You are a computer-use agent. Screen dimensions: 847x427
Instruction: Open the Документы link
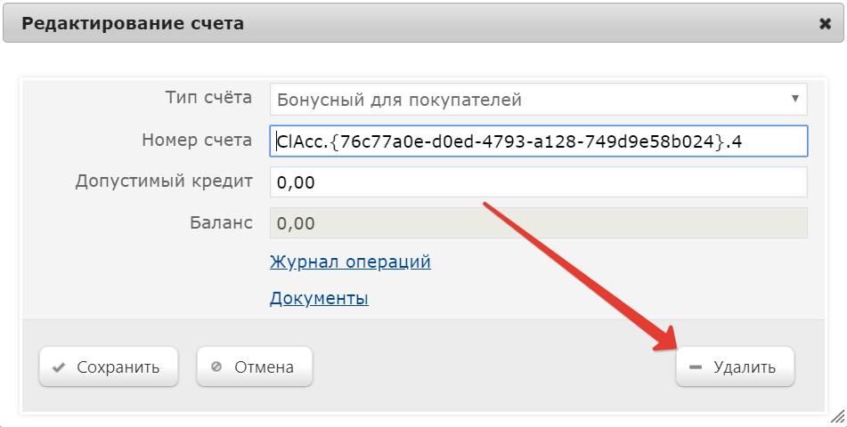click(x=319, y=298)
